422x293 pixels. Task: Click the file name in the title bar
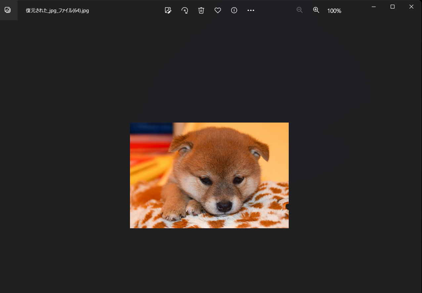57,11
